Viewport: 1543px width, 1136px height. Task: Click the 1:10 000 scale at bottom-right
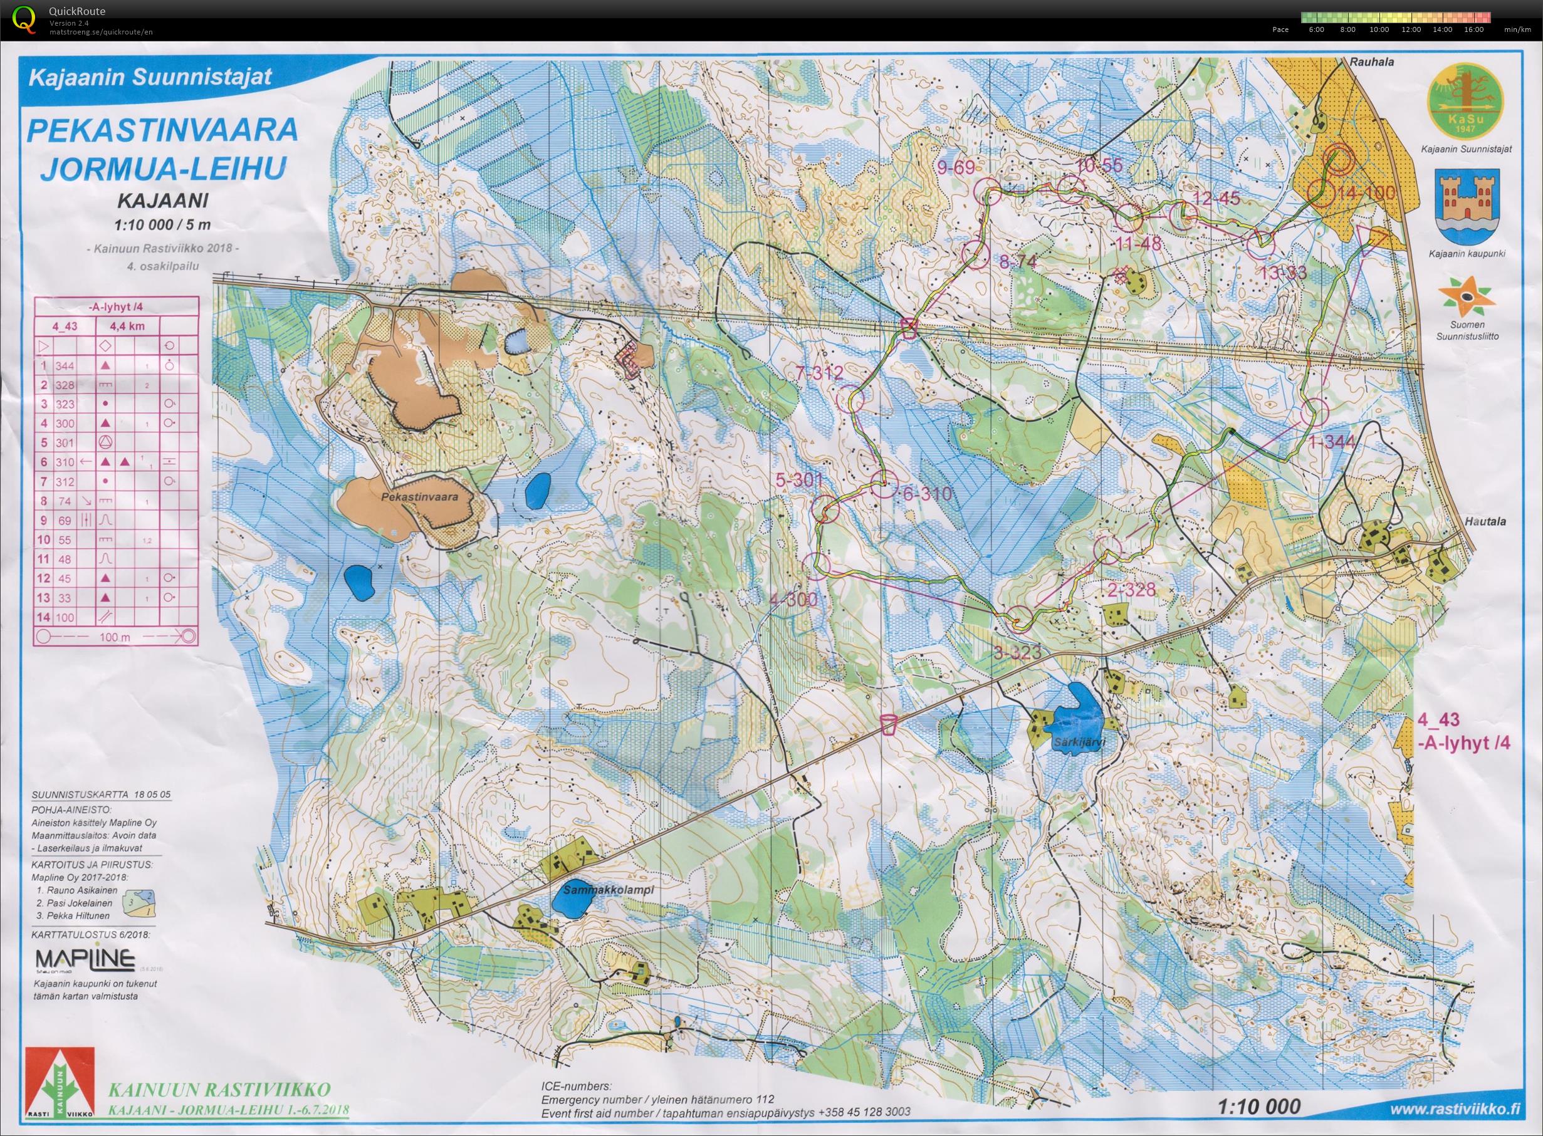click(x=1258, y=1107)
